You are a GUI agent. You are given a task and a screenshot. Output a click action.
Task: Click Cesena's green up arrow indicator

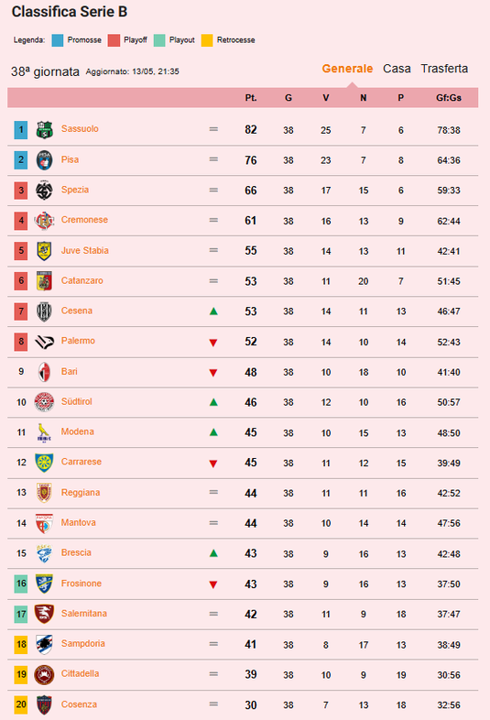coord(213,311)
